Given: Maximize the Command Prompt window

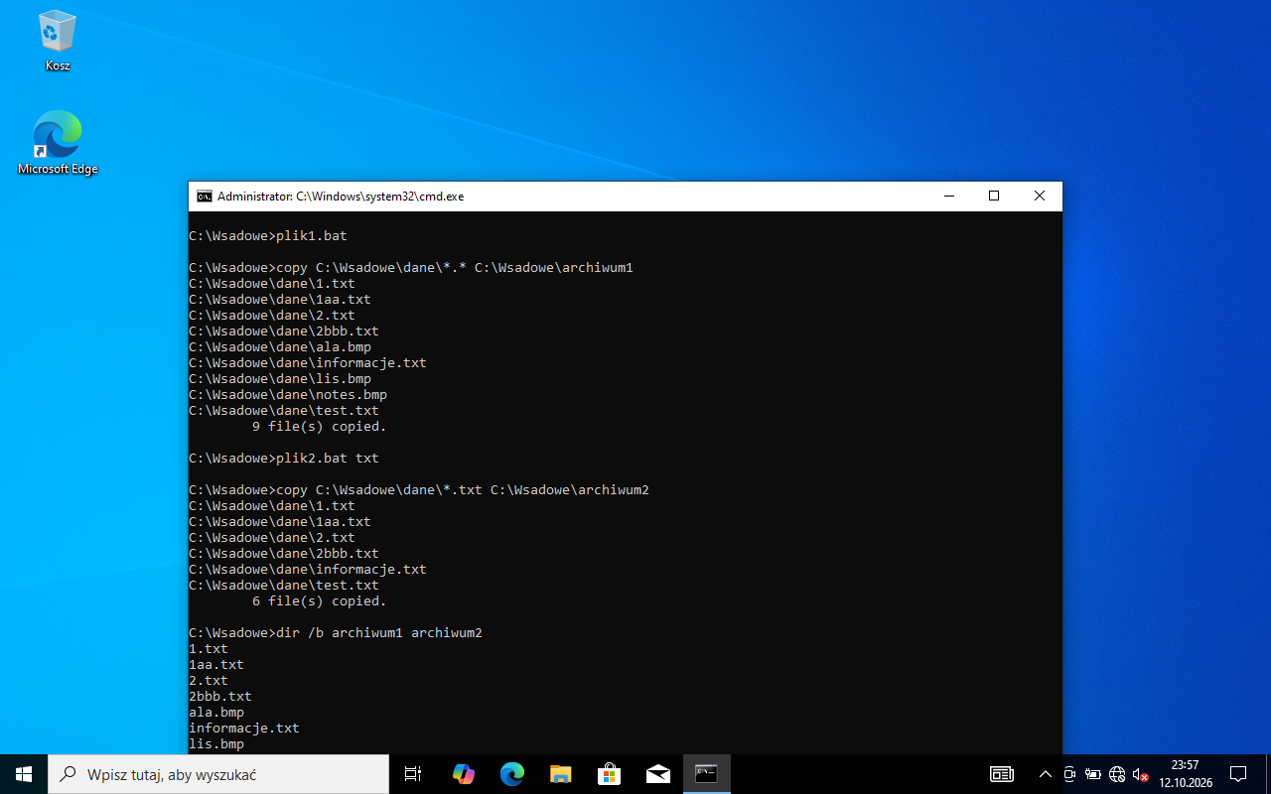Looking at the screenshot, I should pos(994,197).
